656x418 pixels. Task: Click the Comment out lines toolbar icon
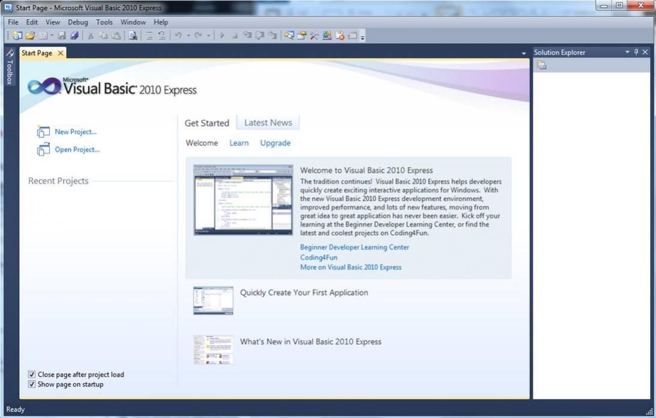click(x=149, y=36)
